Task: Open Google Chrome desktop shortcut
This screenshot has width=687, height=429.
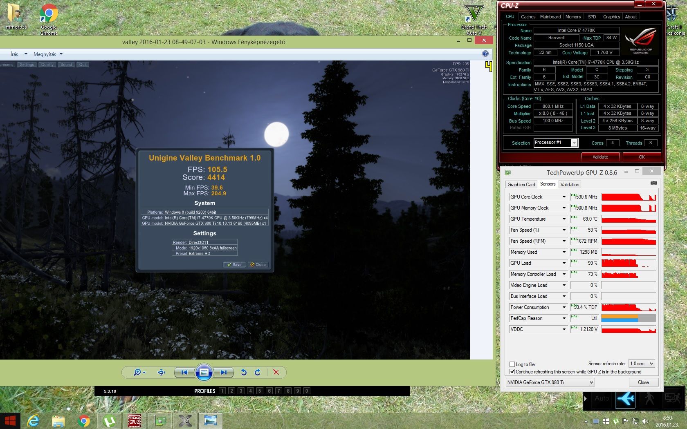Action: (49, 19)
